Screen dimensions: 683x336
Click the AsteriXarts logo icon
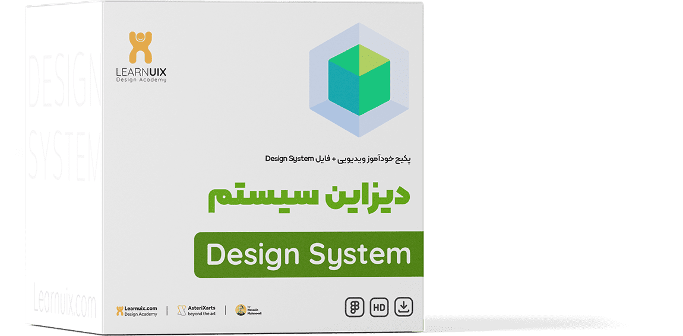182,311
